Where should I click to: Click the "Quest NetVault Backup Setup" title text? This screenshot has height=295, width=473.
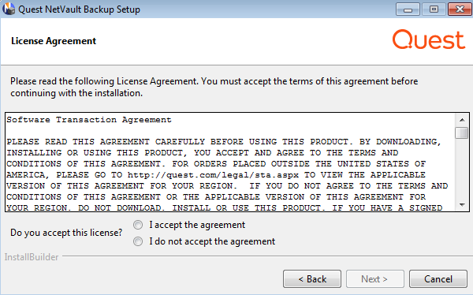(79, 9)
